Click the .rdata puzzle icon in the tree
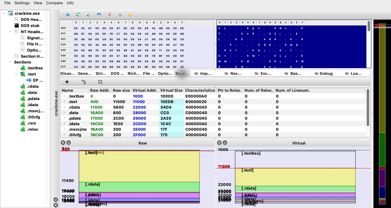The image size is (391, 208). click(x=23, y=86)
